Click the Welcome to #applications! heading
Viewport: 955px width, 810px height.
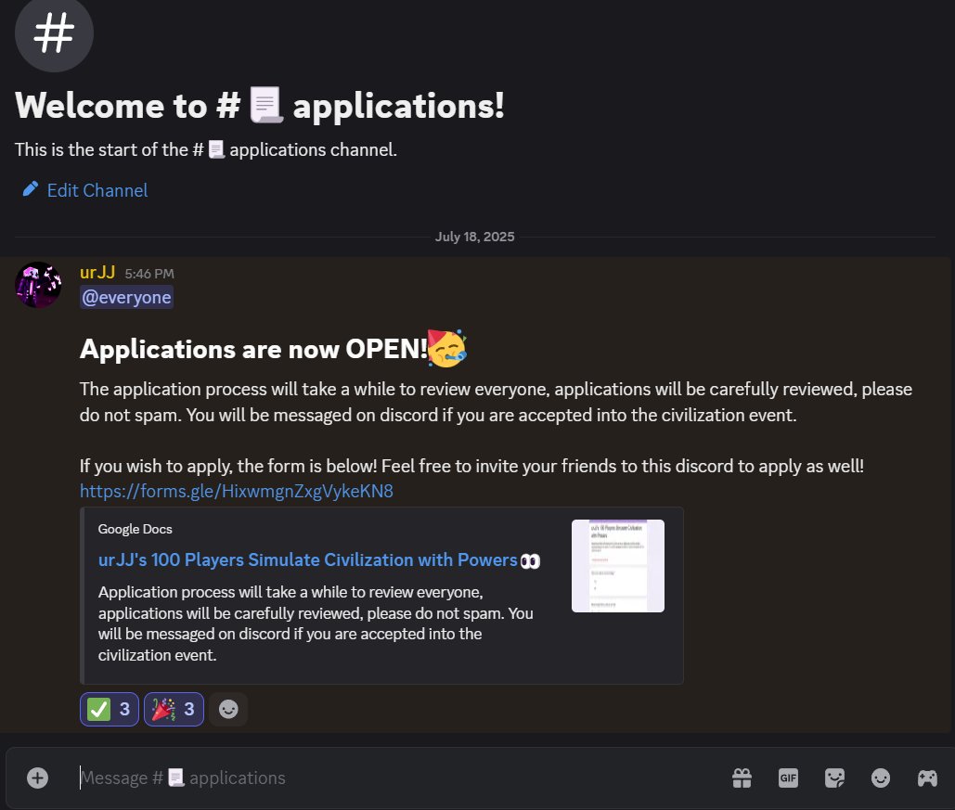pyautogui.click(x=260, y=106)
